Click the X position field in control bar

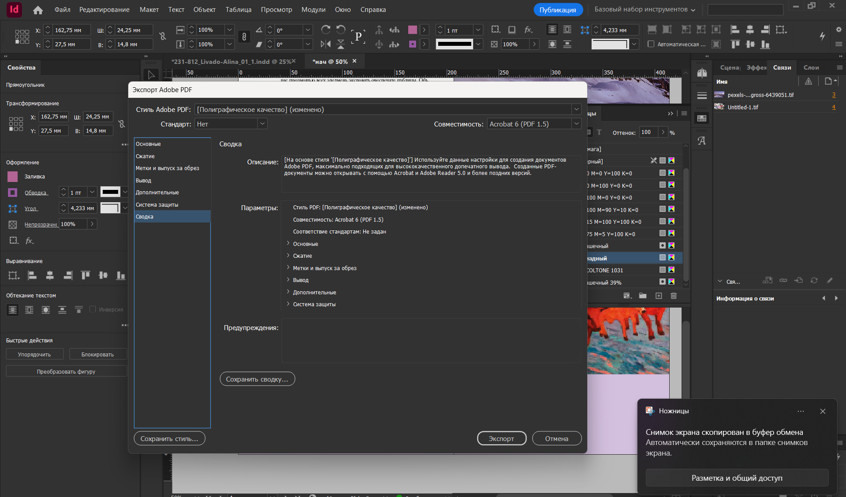coord(72,30)
